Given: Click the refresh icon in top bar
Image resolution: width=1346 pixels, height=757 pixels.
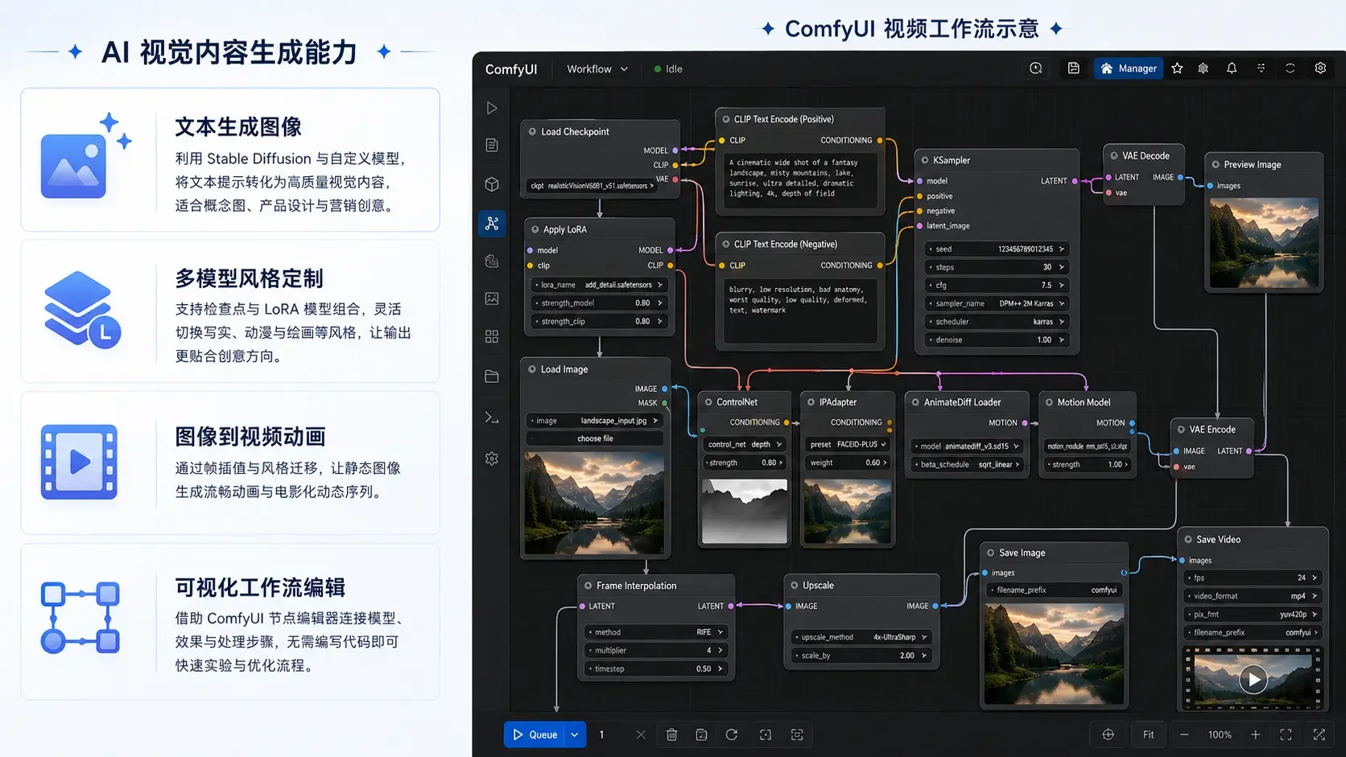Looking at the screenshot, I should point(1290,68).
